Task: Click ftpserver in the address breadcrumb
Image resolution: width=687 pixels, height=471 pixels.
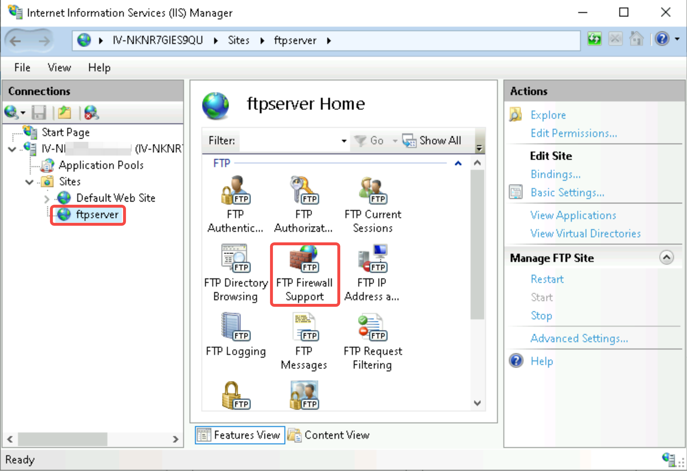Action: [295, 40]
